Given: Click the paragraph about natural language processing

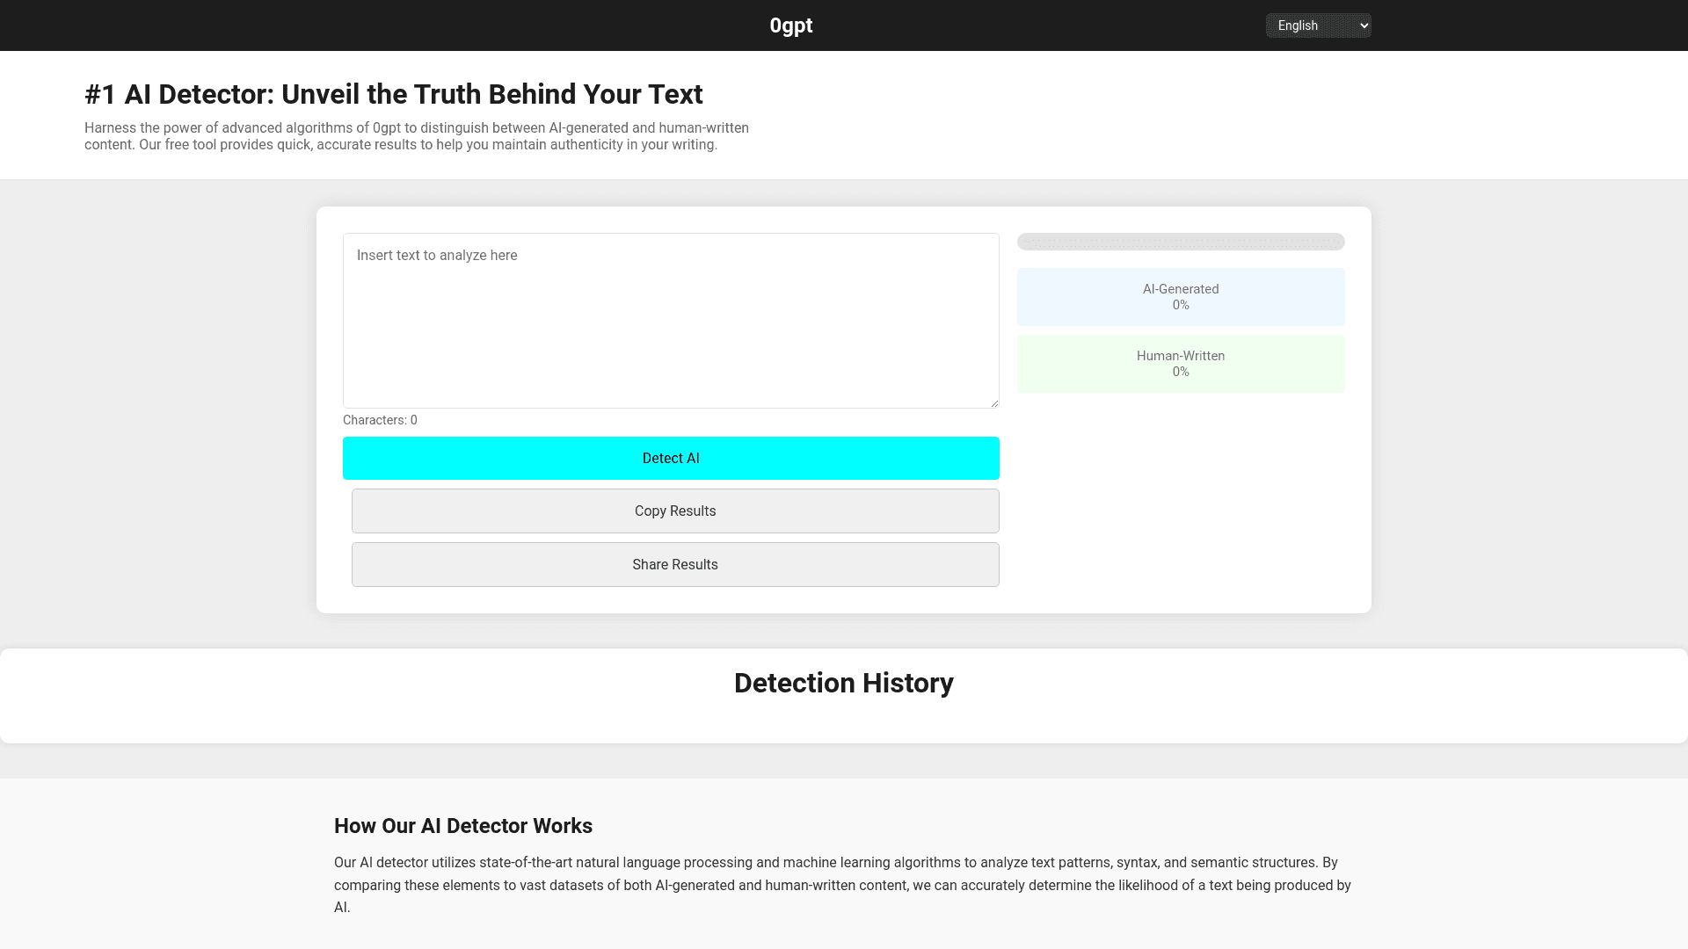Looking at the screenshot, I should point(842,885).
